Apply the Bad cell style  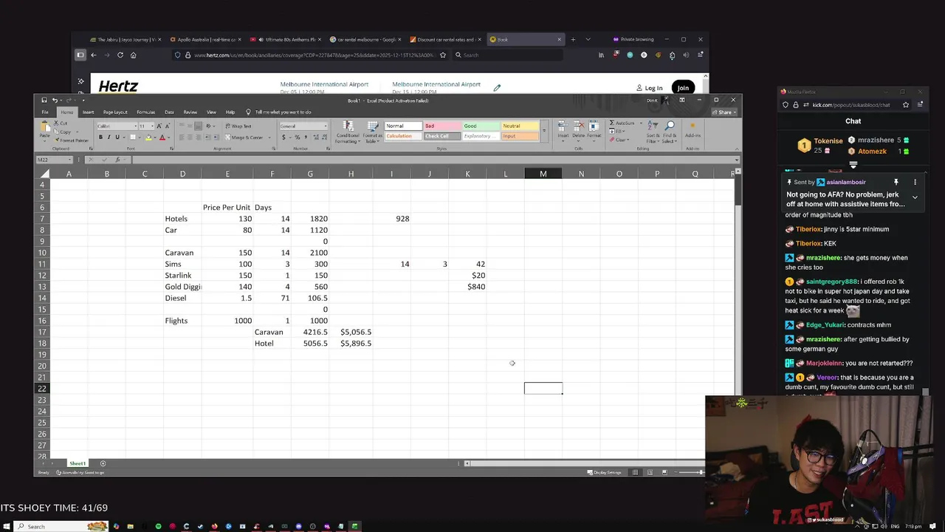tap(441, 126)
